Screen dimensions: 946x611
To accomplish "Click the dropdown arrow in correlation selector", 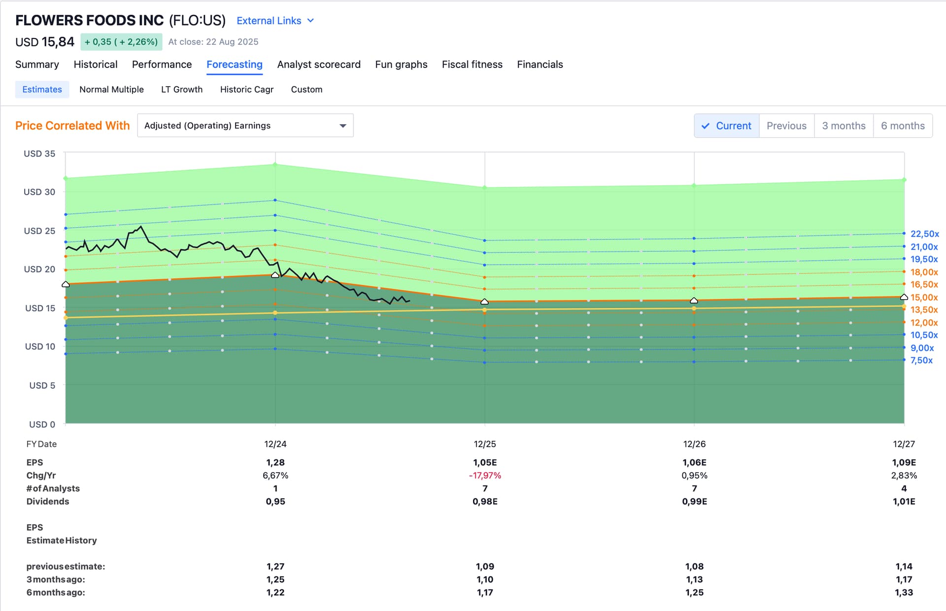I will (x=343, y=126).
